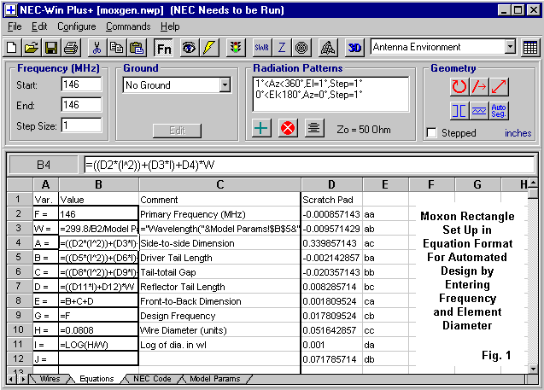Click the lightning bolt Run NEC icon
The width and height of the screenshot is (544, 390).
pos(209,47)
